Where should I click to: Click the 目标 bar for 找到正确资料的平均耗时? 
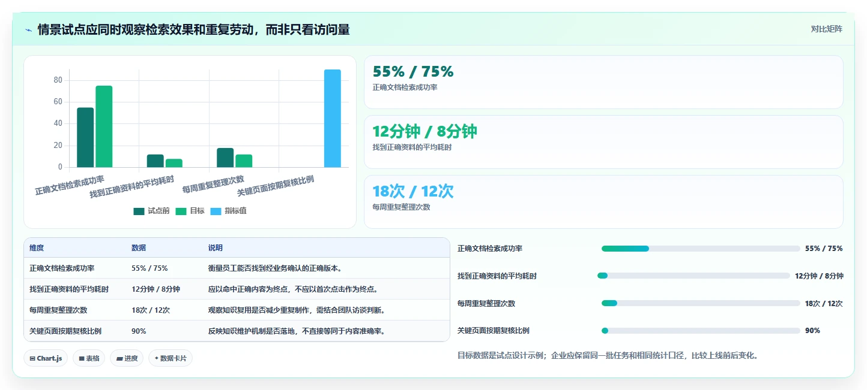tap(174, 163)
